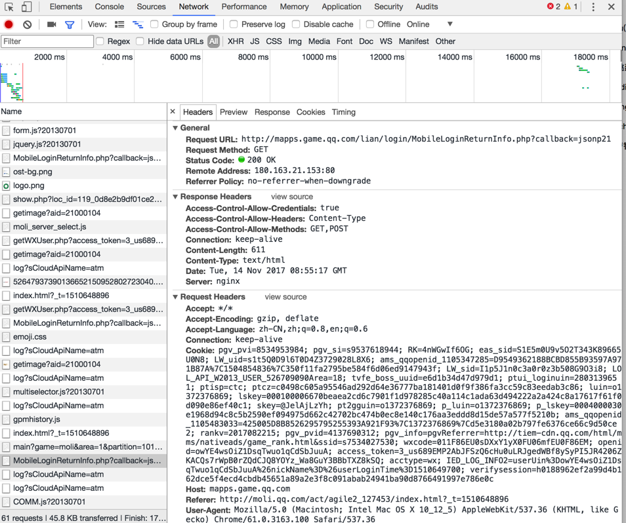
Task: Select emoji.css request
Action: [83, 337]
